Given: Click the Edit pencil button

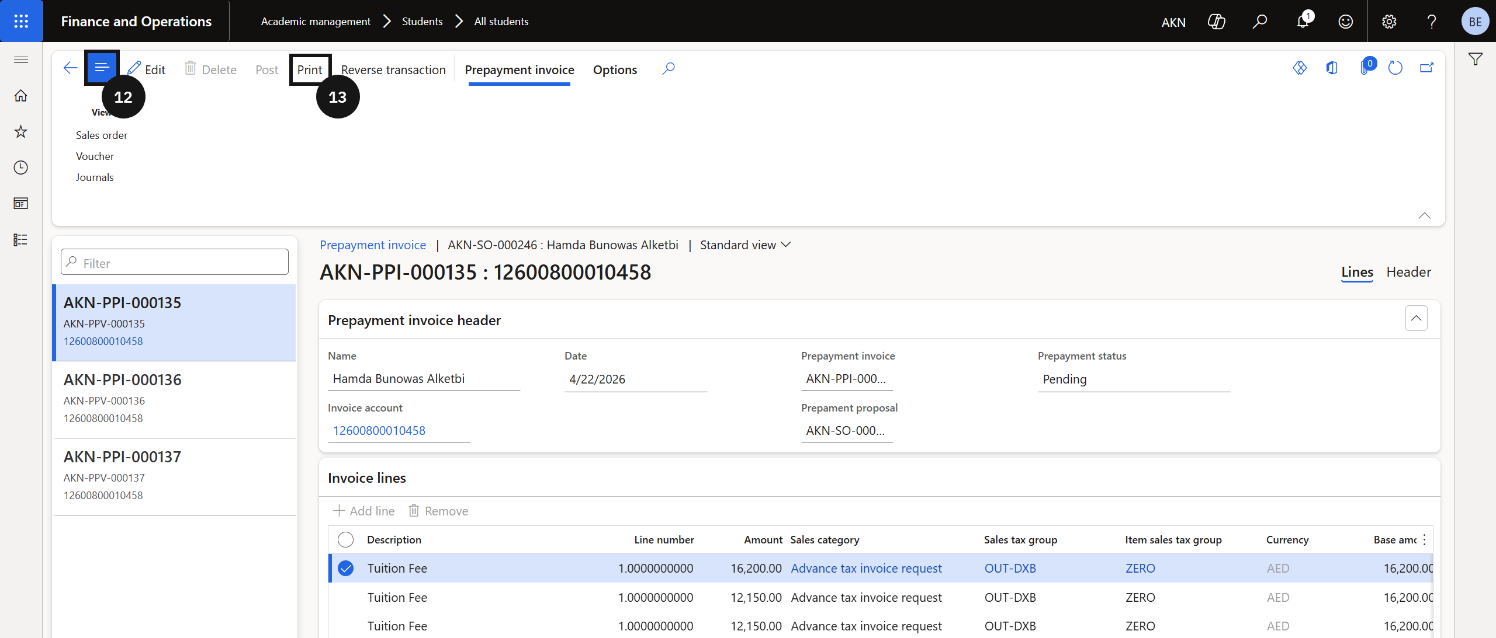Looking at the screenshot, I should (x=147, y=69).
